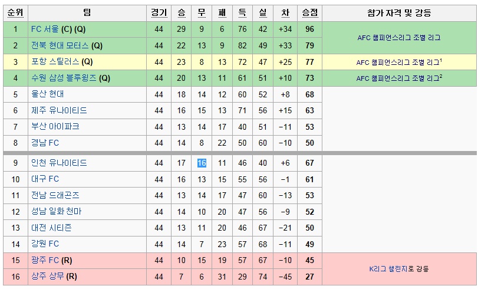Open the AFC 챔피언스리그 조별 리그 link in the FC 서울 and 전북 rows

[x=399, y=38]
